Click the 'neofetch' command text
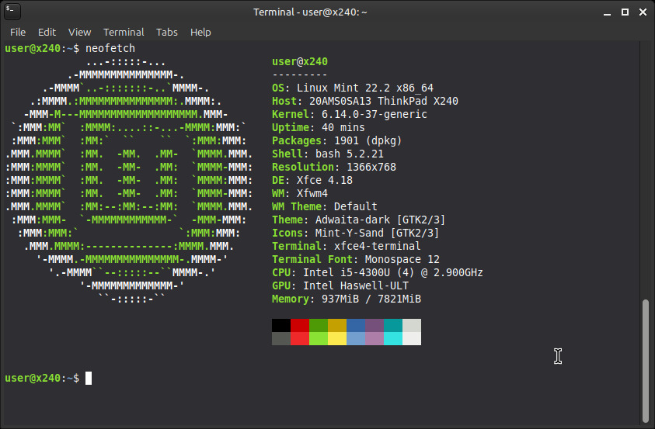The height and width of the screenshot is (429, 655). click(110, 48)
